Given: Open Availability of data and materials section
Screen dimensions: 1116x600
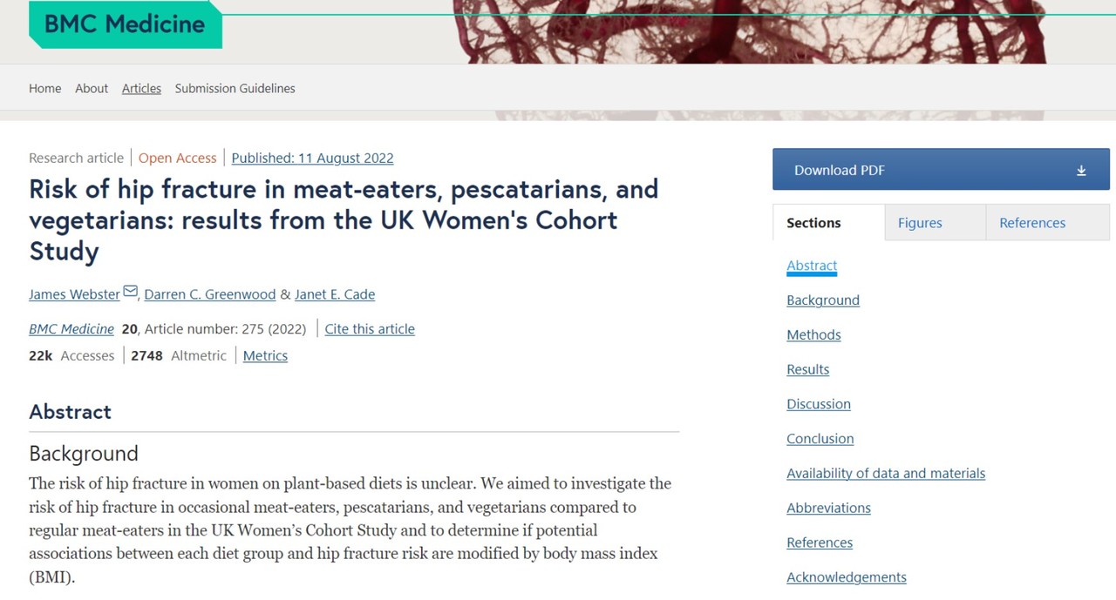Looking at the screenshot, I should [886, 473].
